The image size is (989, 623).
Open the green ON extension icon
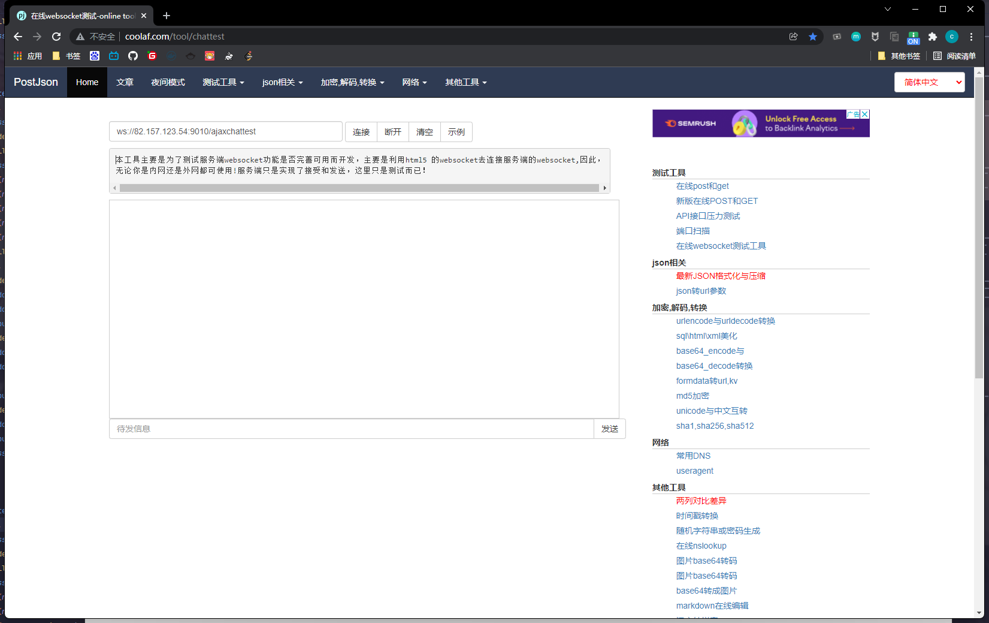tap(913, 37)
